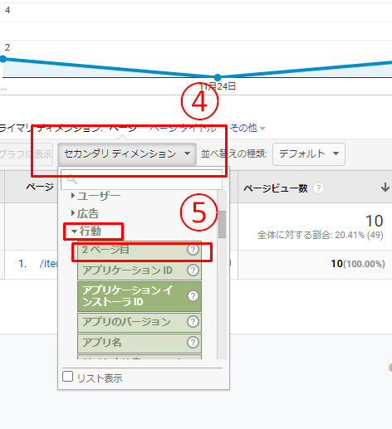
Task: Click the ページタイトル link
Action: (183, 128)
